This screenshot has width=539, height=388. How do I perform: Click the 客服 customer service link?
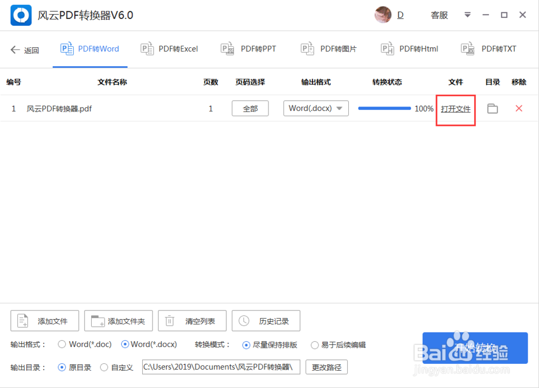click(439, 15)
